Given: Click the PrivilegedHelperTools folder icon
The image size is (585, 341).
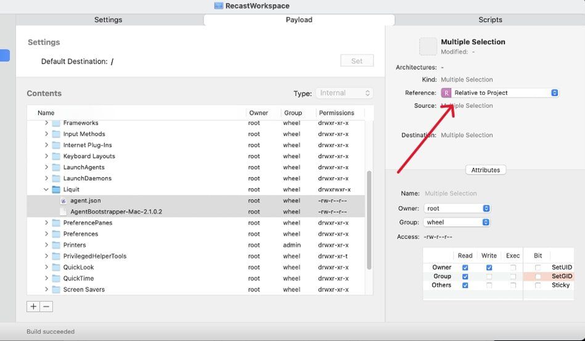Looking at the screenshot, I should coord(56,257).
